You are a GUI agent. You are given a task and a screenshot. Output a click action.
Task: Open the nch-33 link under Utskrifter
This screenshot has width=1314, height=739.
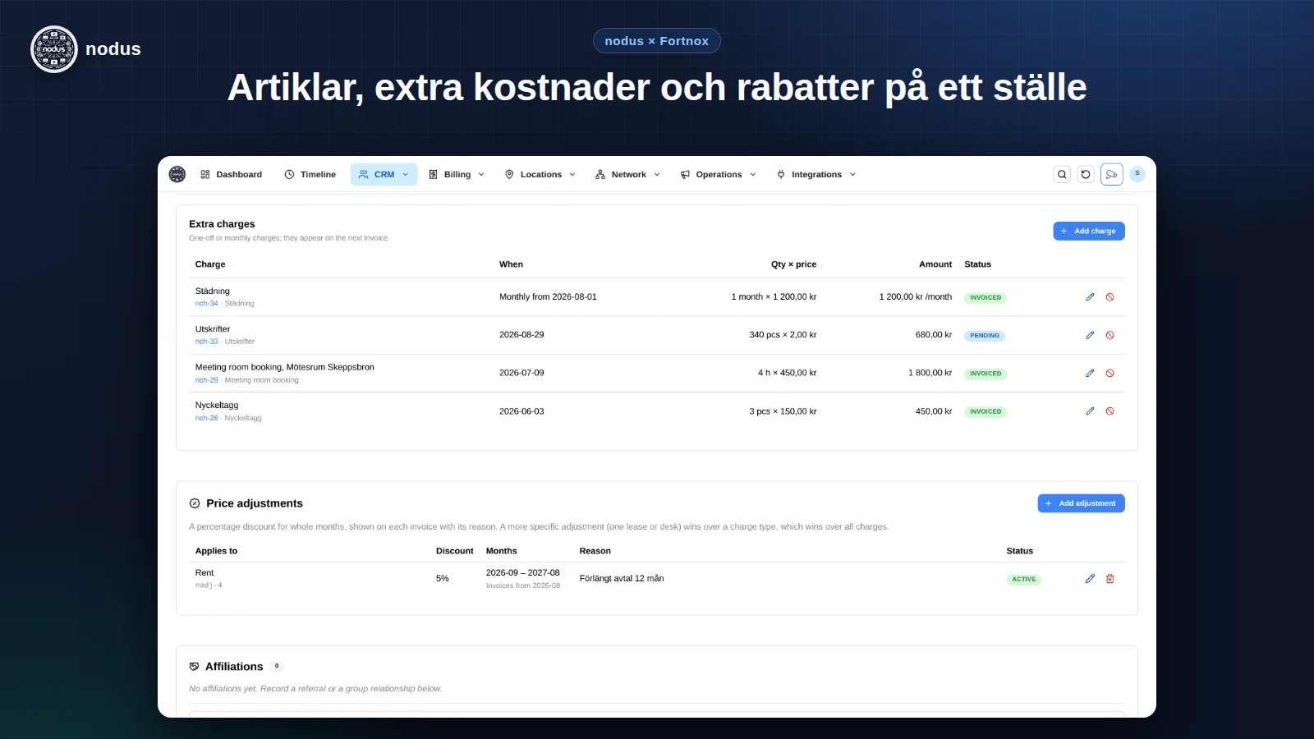click(x=207, y=342)
